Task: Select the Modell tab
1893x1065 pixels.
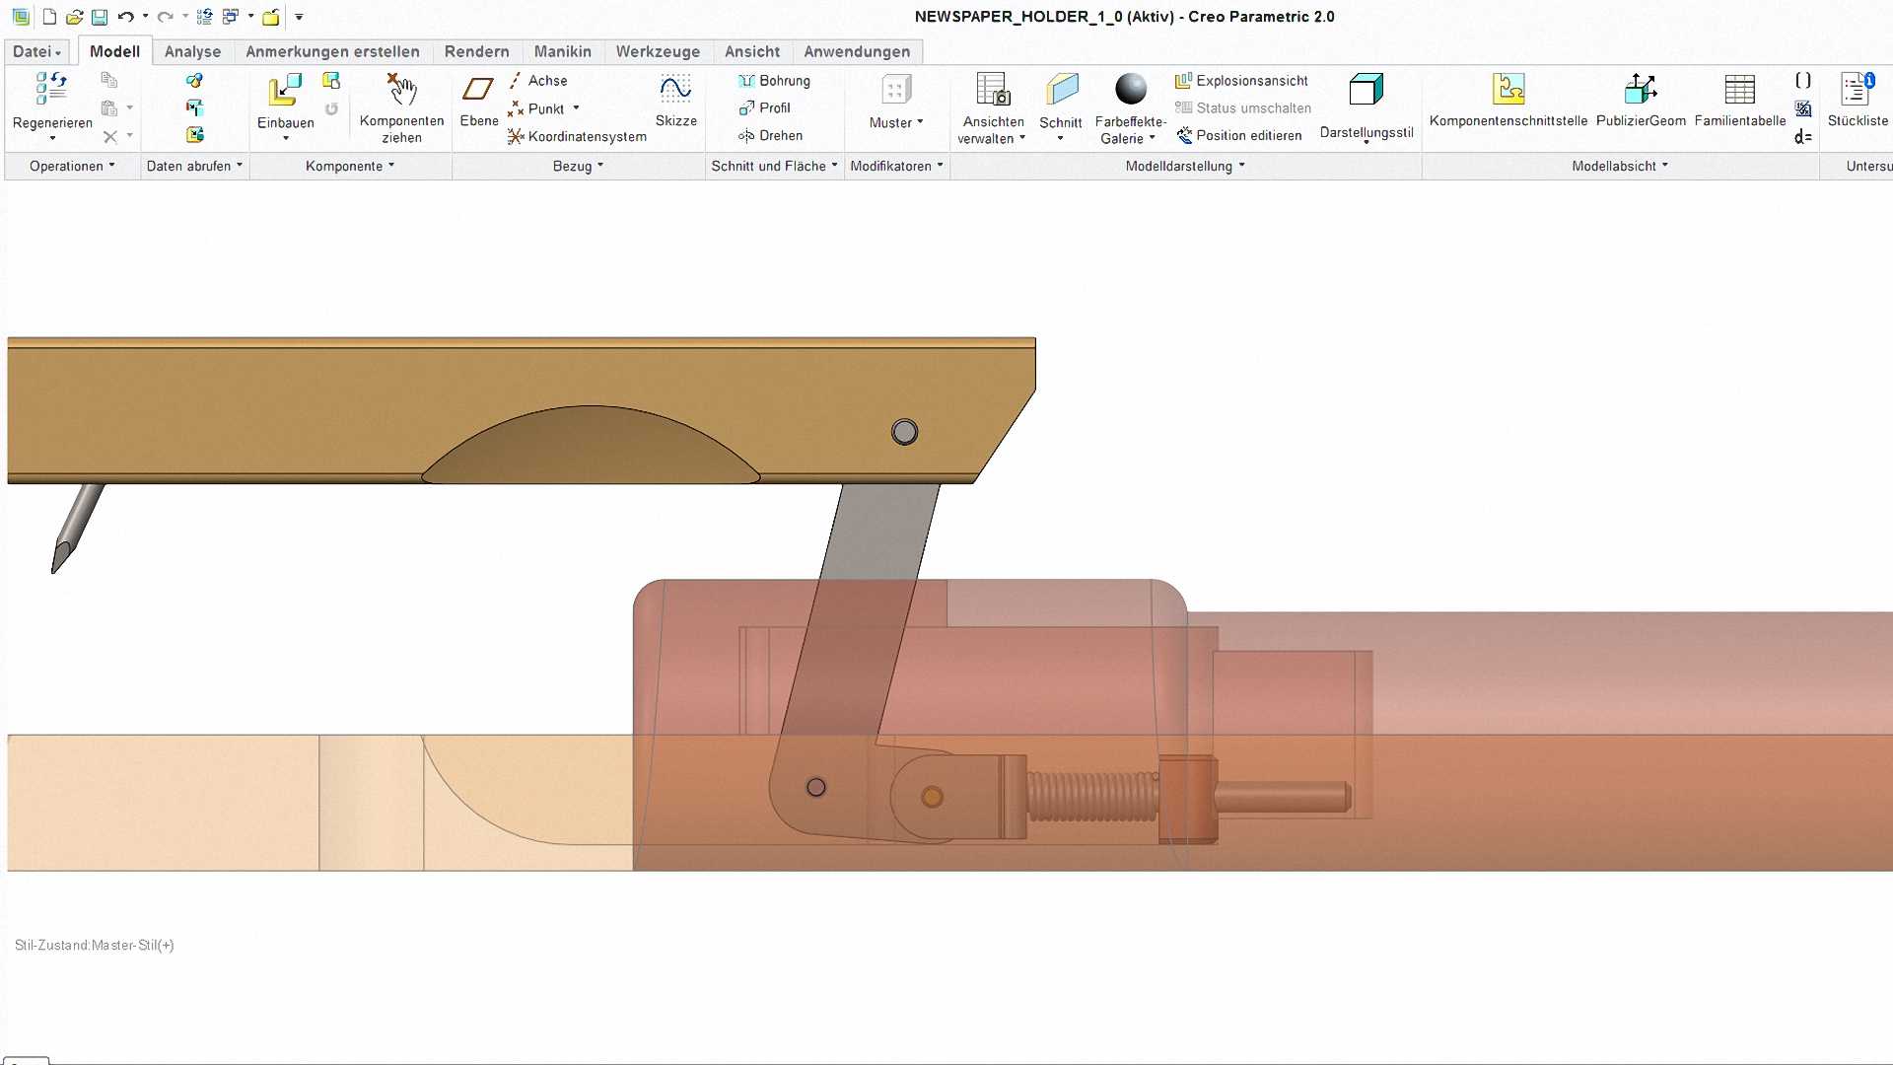Action: pyautogui.click(x=114, y=51)
